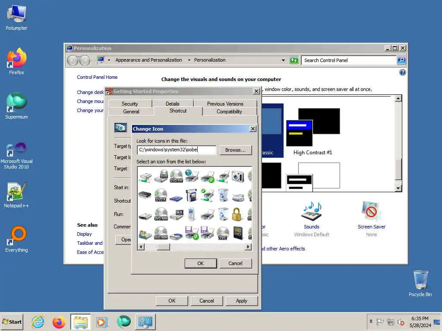Screen dimensions: 442x331
Task: Expand Appearance and Personalization breadcrumb arrow
Action: (x=189, y=60)
